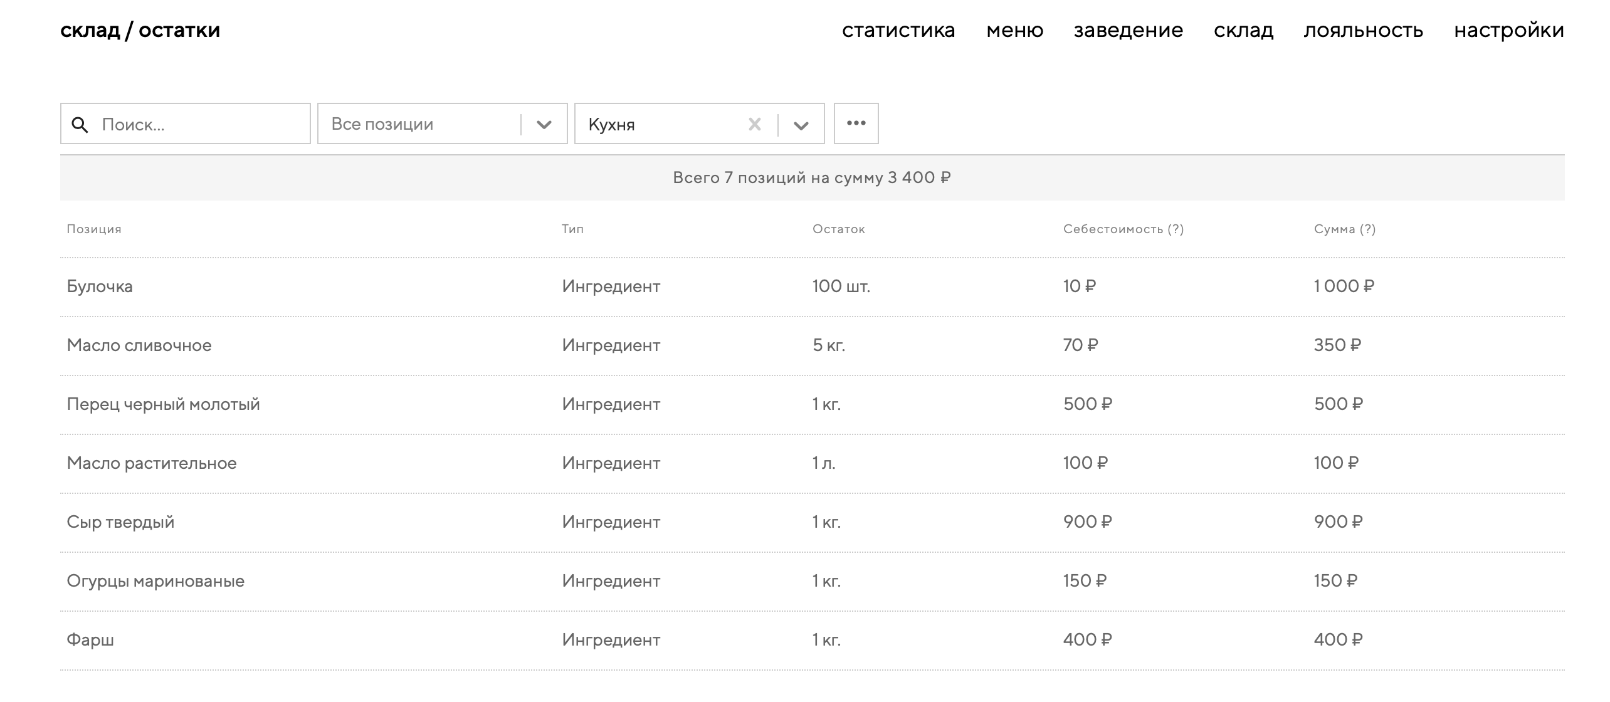Open the меню navigation item
1610x702 pixels.
point(1014,30)
